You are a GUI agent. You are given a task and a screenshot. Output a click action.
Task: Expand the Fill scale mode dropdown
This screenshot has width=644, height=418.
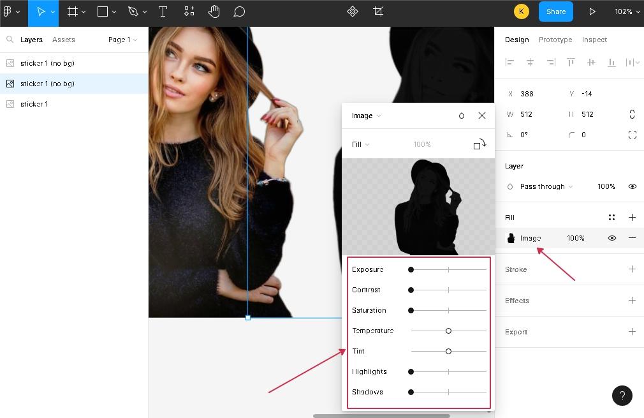click(x=360, y=144)
